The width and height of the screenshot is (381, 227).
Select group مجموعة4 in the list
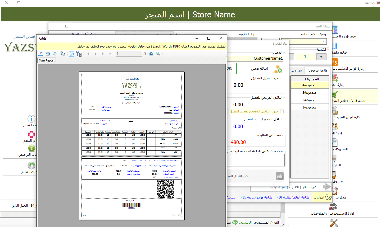point(310,85)
